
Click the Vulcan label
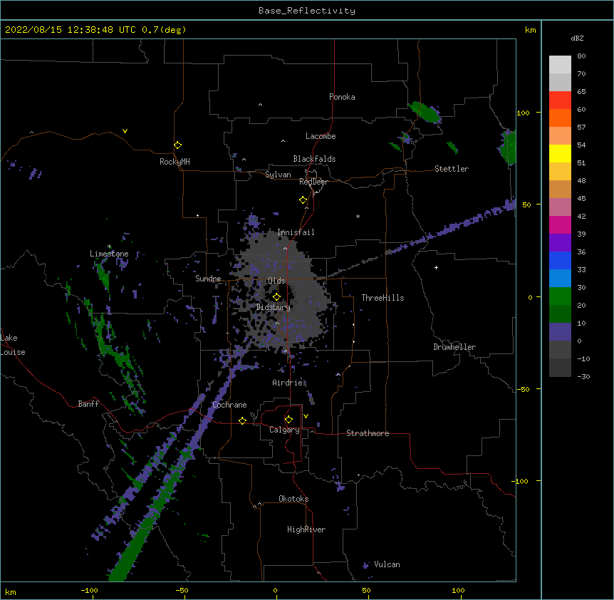point(387,564)
